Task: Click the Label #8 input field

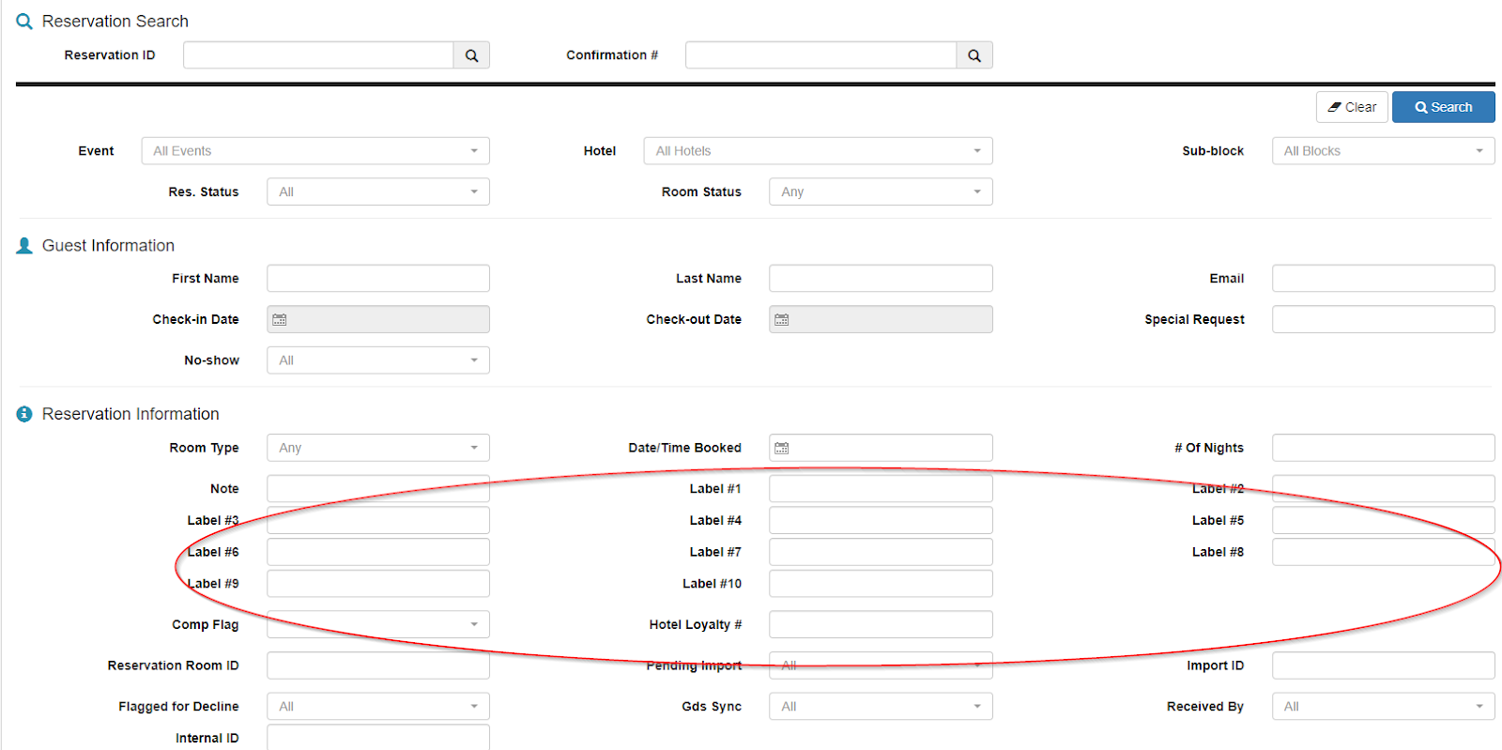Action: coord(1384,552)
